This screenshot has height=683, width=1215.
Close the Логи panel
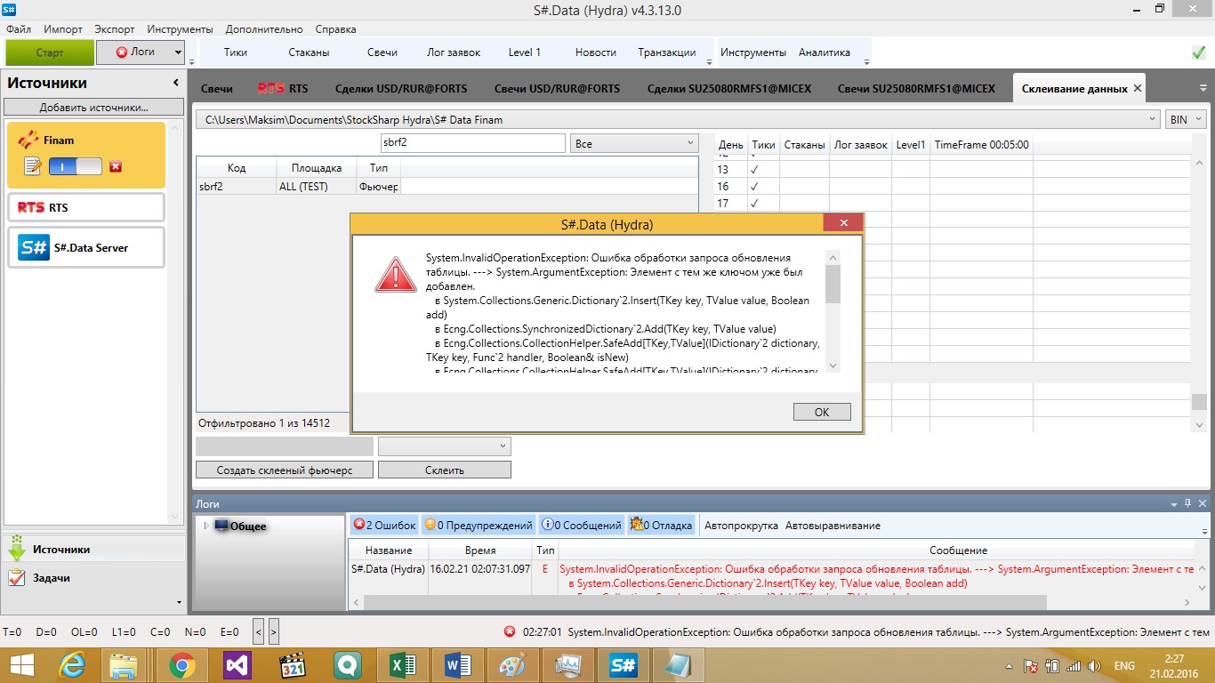click(1201, 503)
